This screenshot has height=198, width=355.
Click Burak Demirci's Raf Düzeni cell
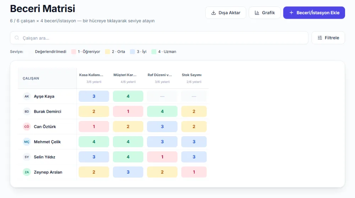click(x=162, y=111)
